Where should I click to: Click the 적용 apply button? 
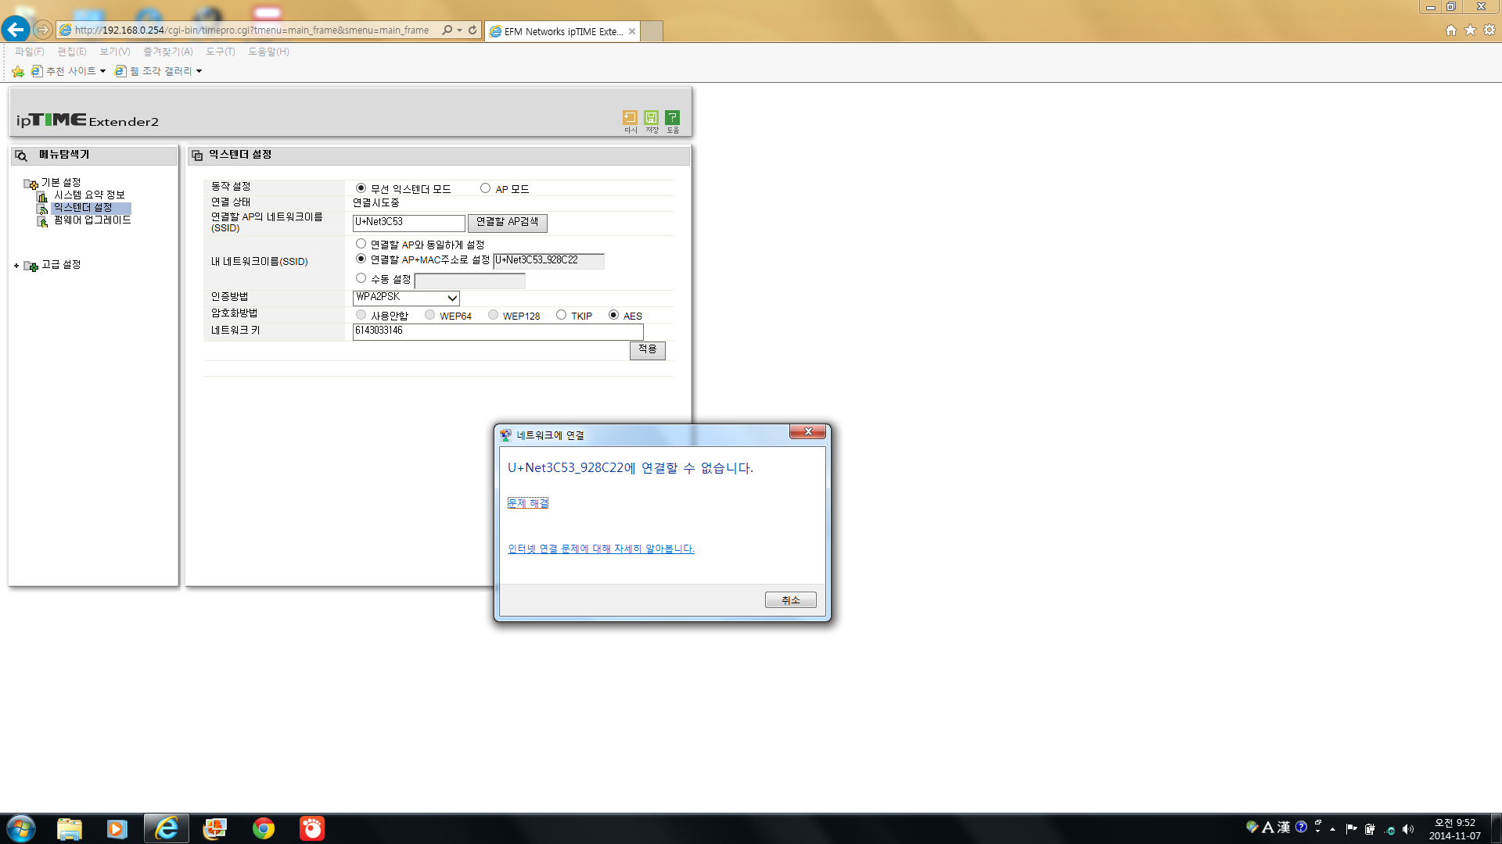tap(648, 350)
